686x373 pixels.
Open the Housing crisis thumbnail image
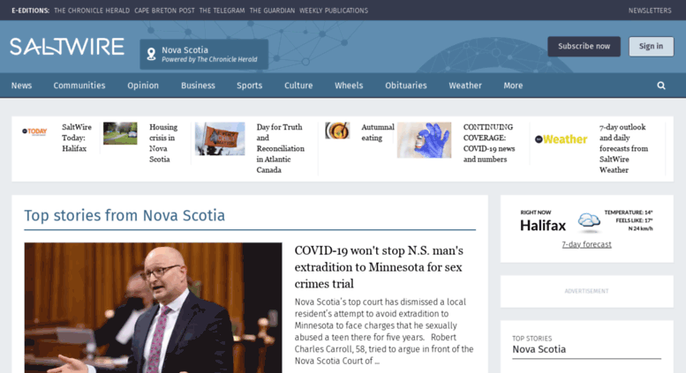tap(120, 133)
